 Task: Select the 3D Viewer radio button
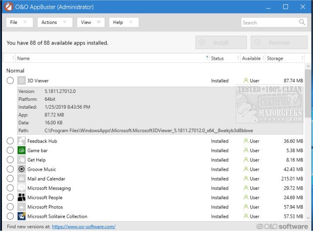(x=10, y=81)
